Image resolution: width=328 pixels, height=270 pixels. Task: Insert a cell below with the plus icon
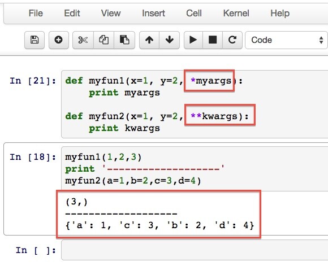[59, 40]
